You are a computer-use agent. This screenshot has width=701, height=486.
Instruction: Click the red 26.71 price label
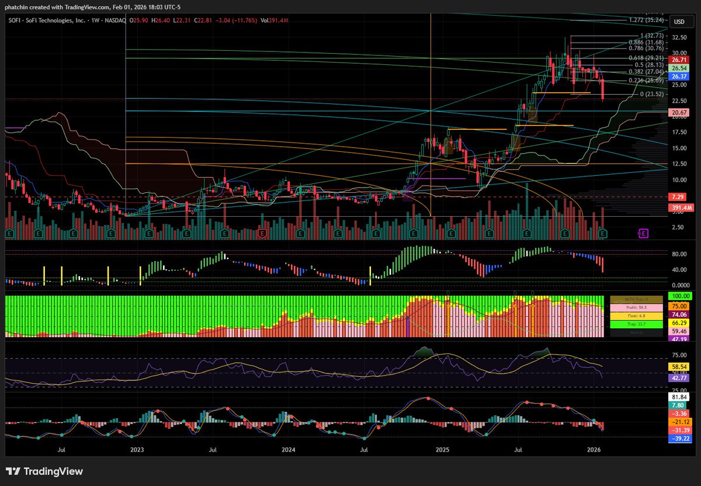pos(679,60)
